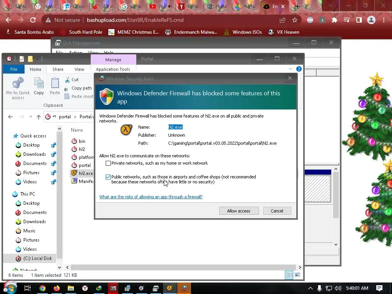Show hidden system tray icons
This screenshot has width=392, height=294.
click(310, 288)
